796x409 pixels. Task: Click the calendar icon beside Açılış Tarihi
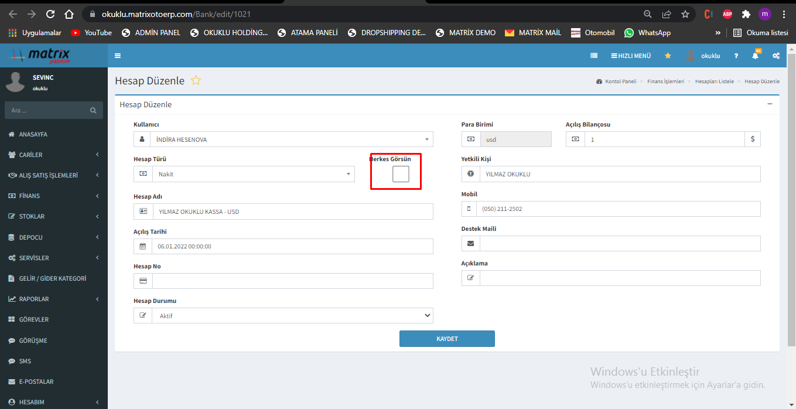[143, 247]
